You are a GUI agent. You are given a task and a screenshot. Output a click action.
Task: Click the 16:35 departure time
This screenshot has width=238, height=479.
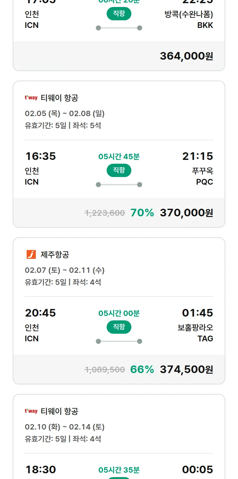[x=40, y=156]
